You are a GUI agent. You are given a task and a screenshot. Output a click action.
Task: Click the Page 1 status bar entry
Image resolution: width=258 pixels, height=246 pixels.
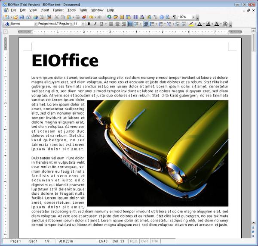(x=15, y=241)
